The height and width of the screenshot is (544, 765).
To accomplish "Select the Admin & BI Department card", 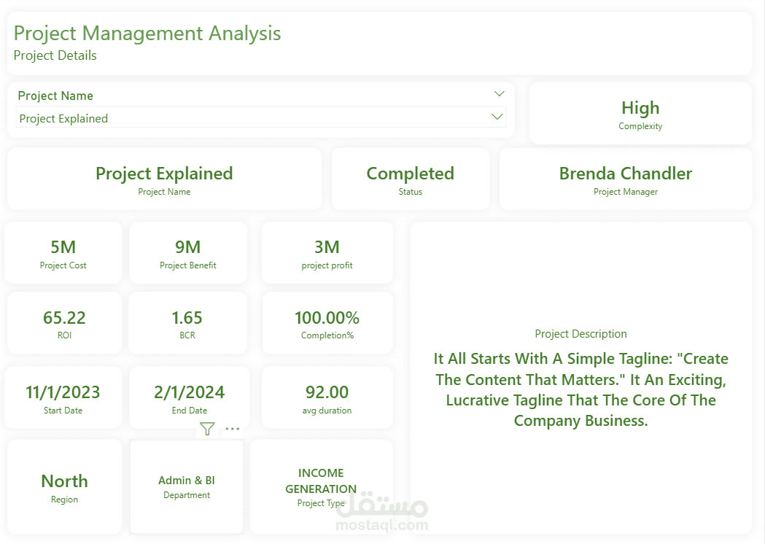I will coord(187,486).
